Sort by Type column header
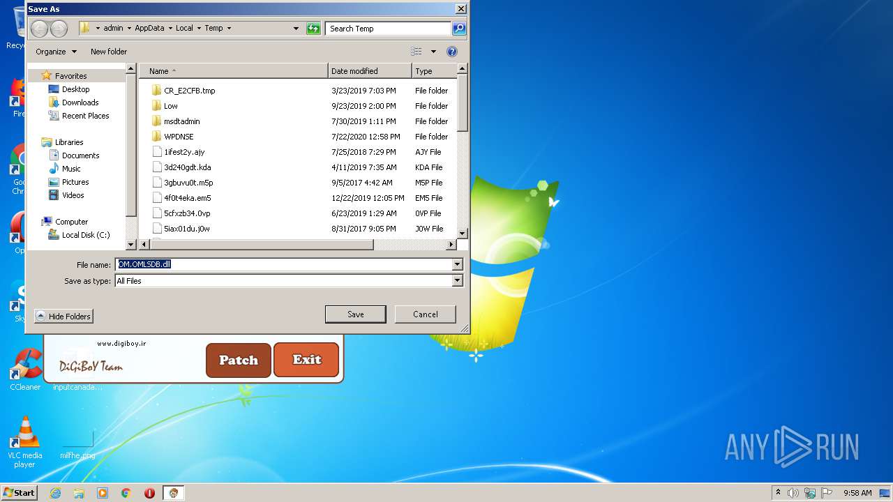The width and height of the screenshot is (893, 502). pos(434,71)
